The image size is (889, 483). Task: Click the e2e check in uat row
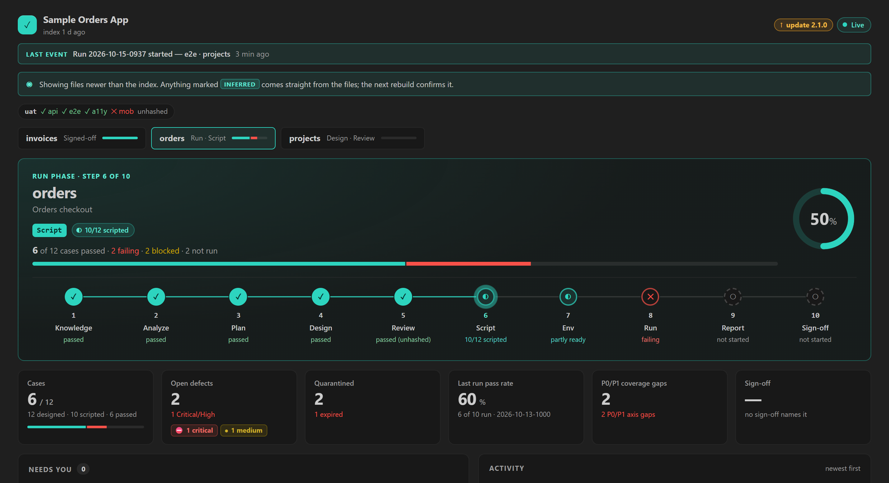pos(71,112)
